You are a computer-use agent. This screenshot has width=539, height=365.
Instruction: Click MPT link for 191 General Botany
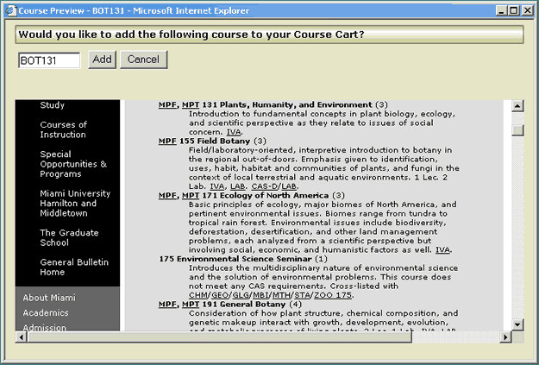click(x=191, y=304)
